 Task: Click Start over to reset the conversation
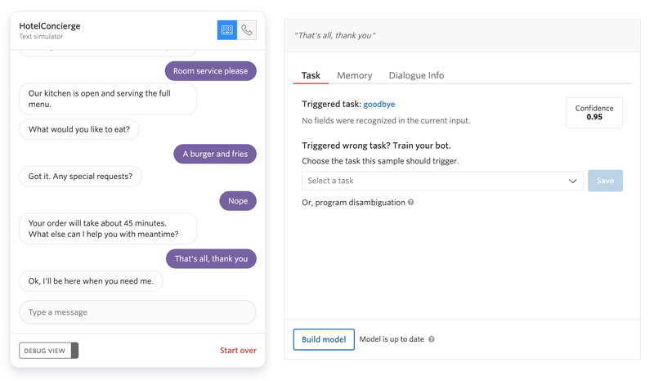pyautogui.click(x=238, y=351)
